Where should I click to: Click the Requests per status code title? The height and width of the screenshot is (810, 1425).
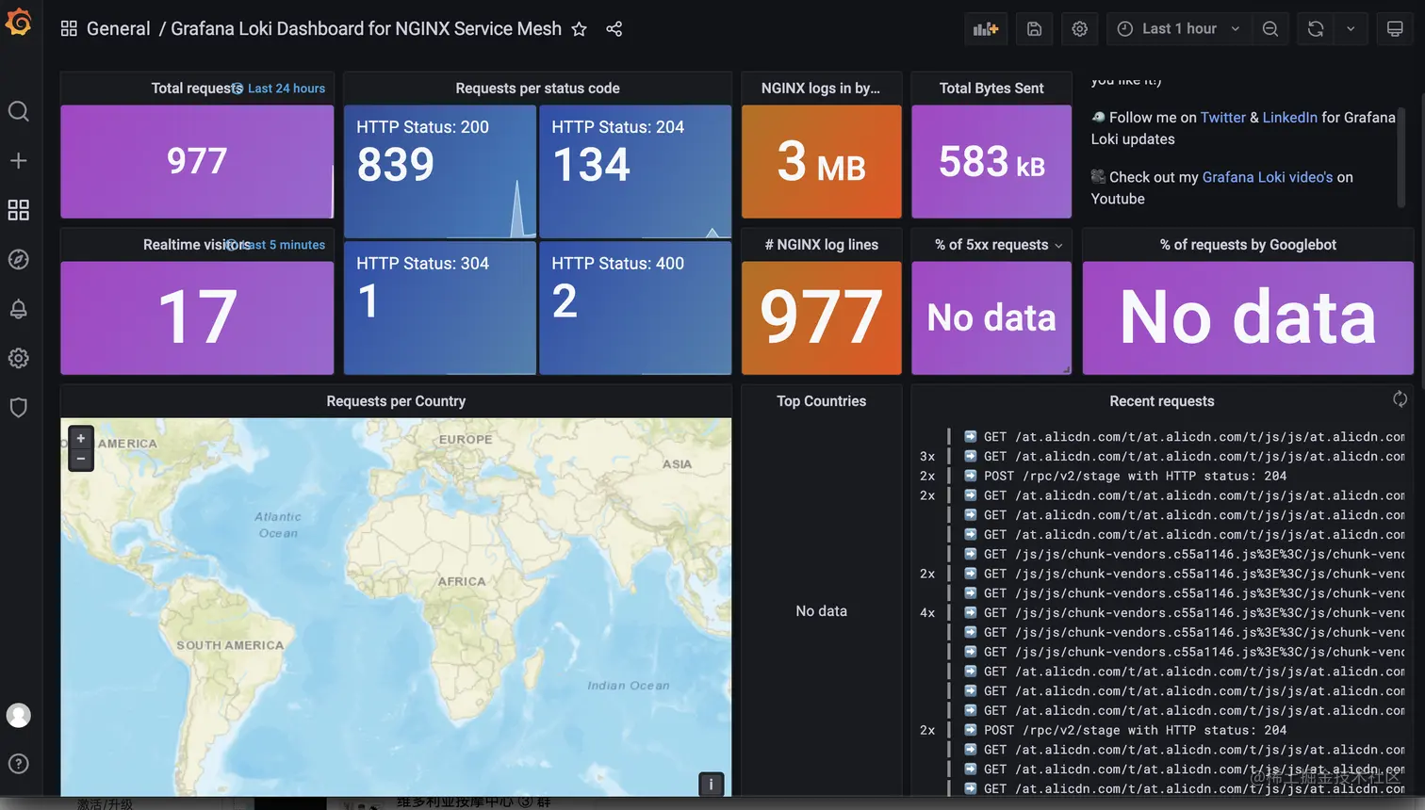tap(537, 89)
